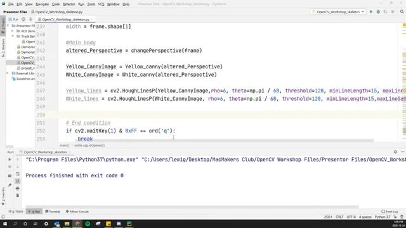The image size is (406, 228).
Task: Toggle Project side tool window tab
Action: (3, 26)
